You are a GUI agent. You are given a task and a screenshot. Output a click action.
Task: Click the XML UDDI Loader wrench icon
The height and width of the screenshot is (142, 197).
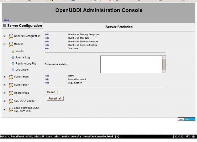coord(11,101)
